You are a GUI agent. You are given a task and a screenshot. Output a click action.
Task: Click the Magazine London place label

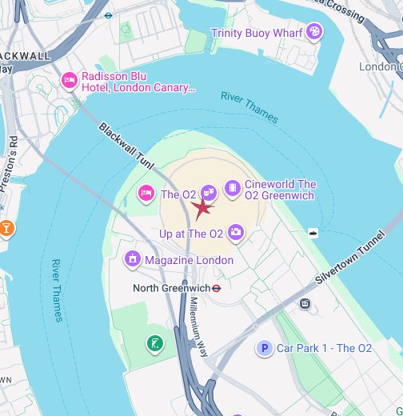pyautogui.click(x=190, y=260)
